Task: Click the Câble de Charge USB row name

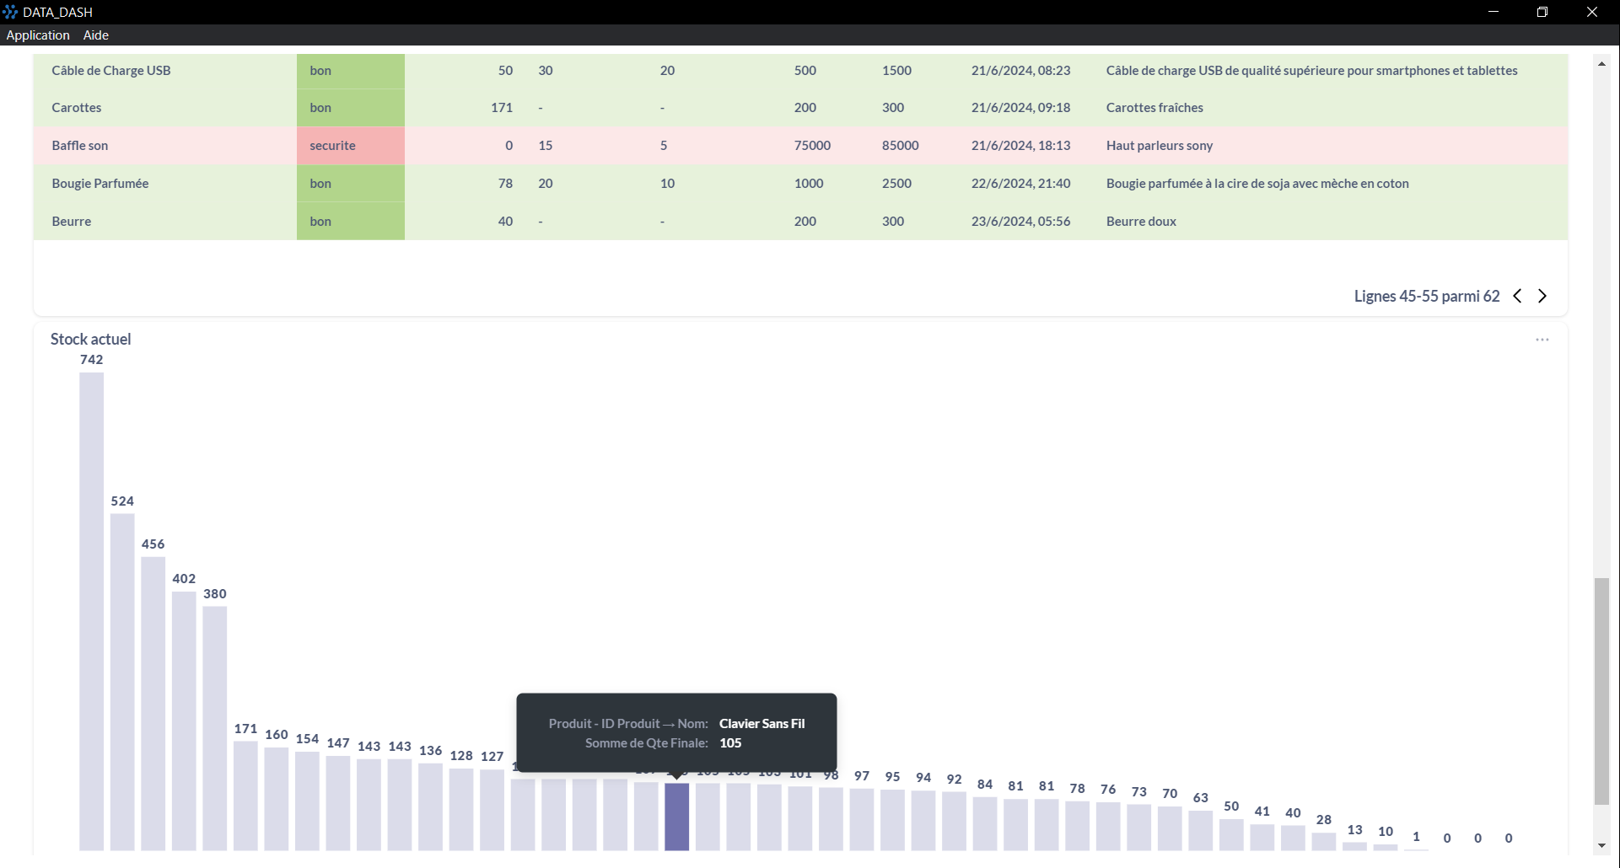Action: pyautogui.click(x=111, y=71)
